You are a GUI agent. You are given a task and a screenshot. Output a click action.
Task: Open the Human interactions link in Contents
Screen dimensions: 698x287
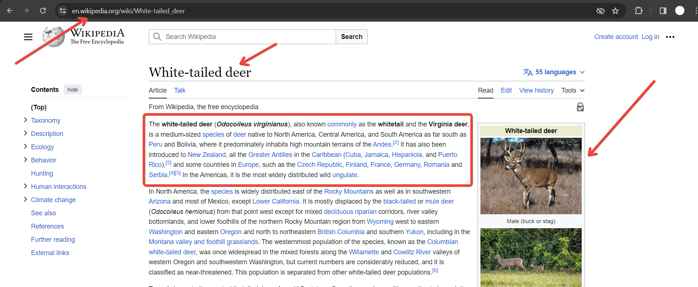coord(59,187)
